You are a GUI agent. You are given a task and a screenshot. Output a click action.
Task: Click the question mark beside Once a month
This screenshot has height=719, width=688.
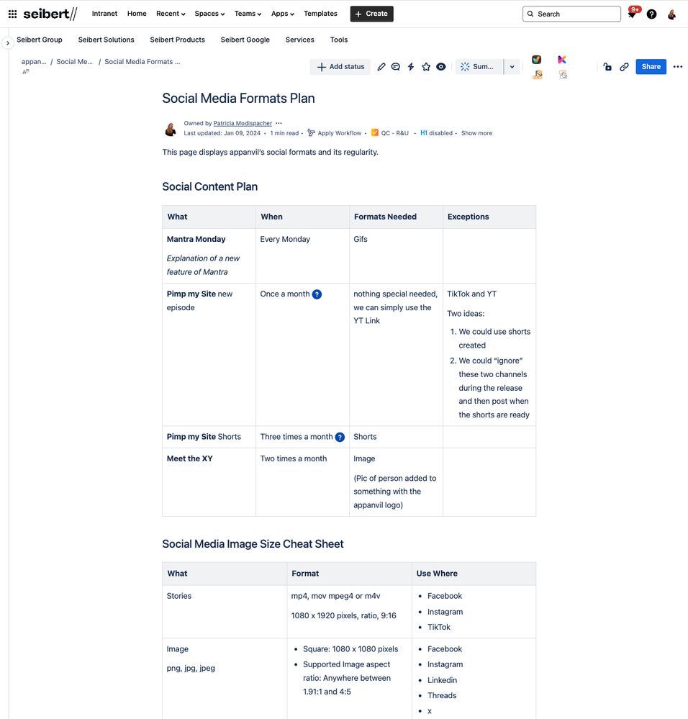(317, 294)
